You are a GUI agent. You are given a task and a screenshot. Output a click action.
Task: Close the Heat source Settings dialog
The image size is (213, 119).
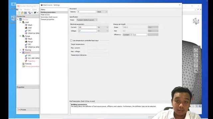coord(180,5)
